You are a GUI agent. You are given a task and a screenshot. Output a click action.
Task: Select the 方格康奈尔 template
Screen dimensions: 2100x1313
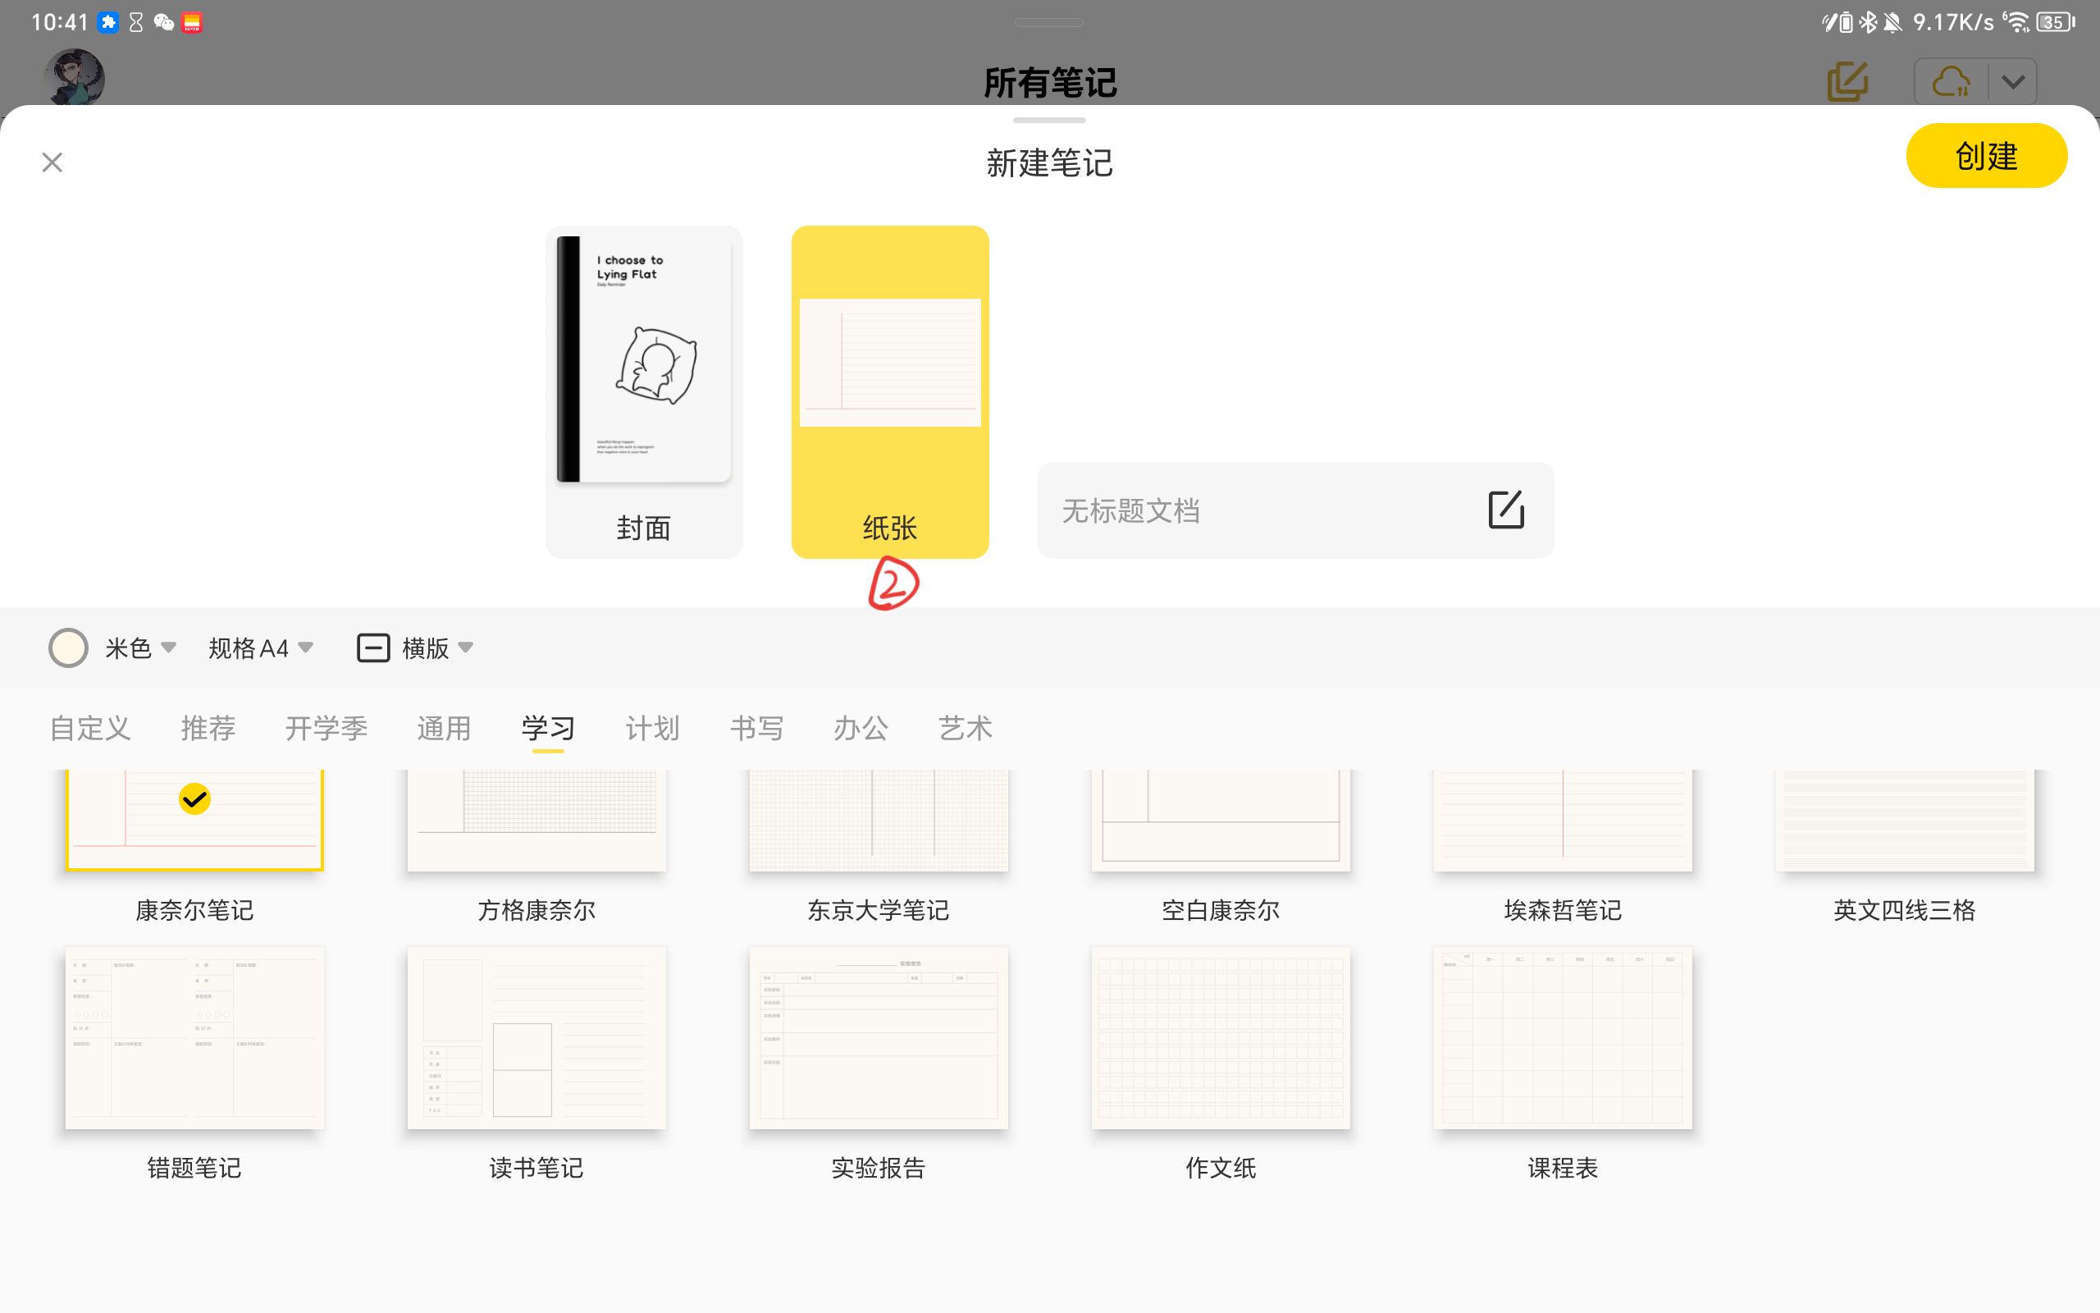(x=536, y=817)
